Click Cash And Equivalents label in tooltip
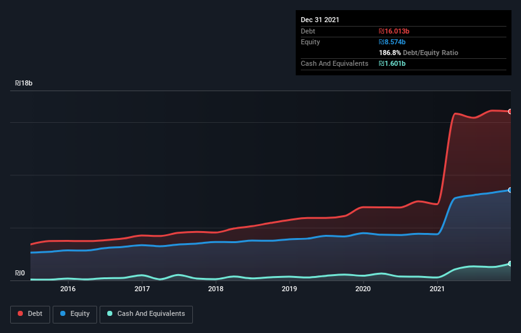The height and width of the screenshot is (333, 521). (334, 63)
